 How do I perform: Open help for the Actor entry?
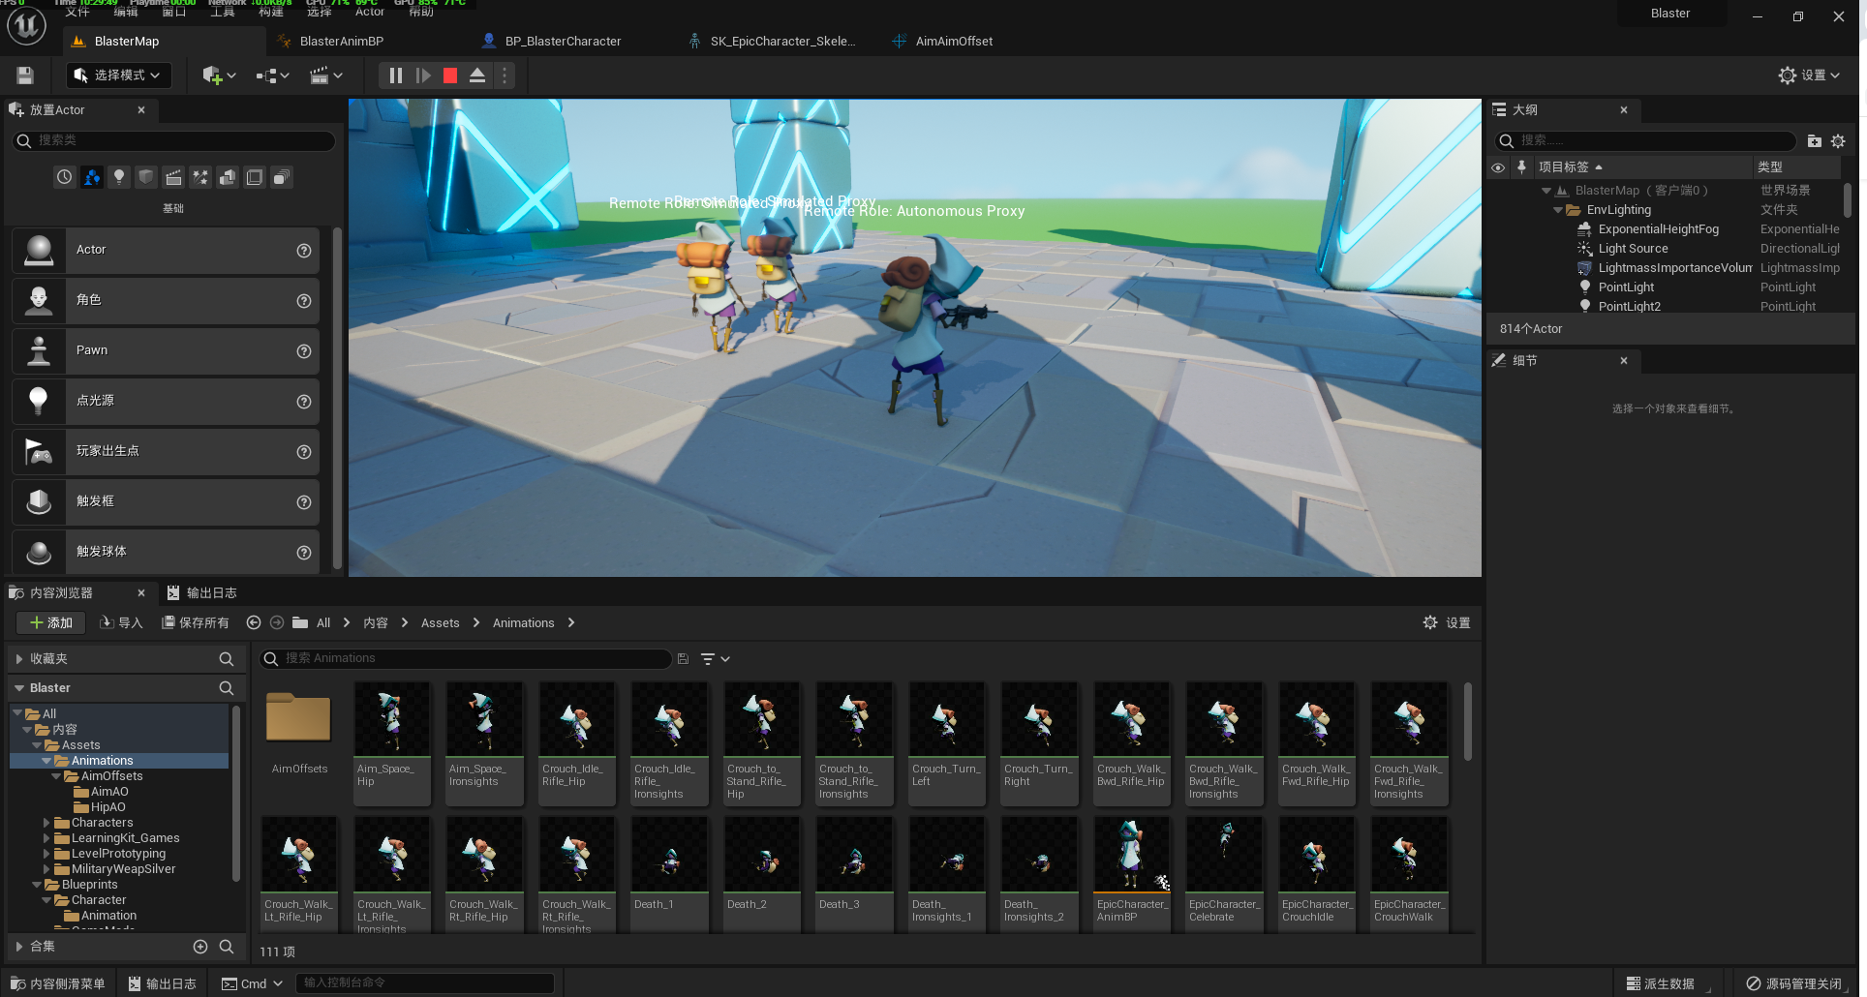click(x=304, y=251)
